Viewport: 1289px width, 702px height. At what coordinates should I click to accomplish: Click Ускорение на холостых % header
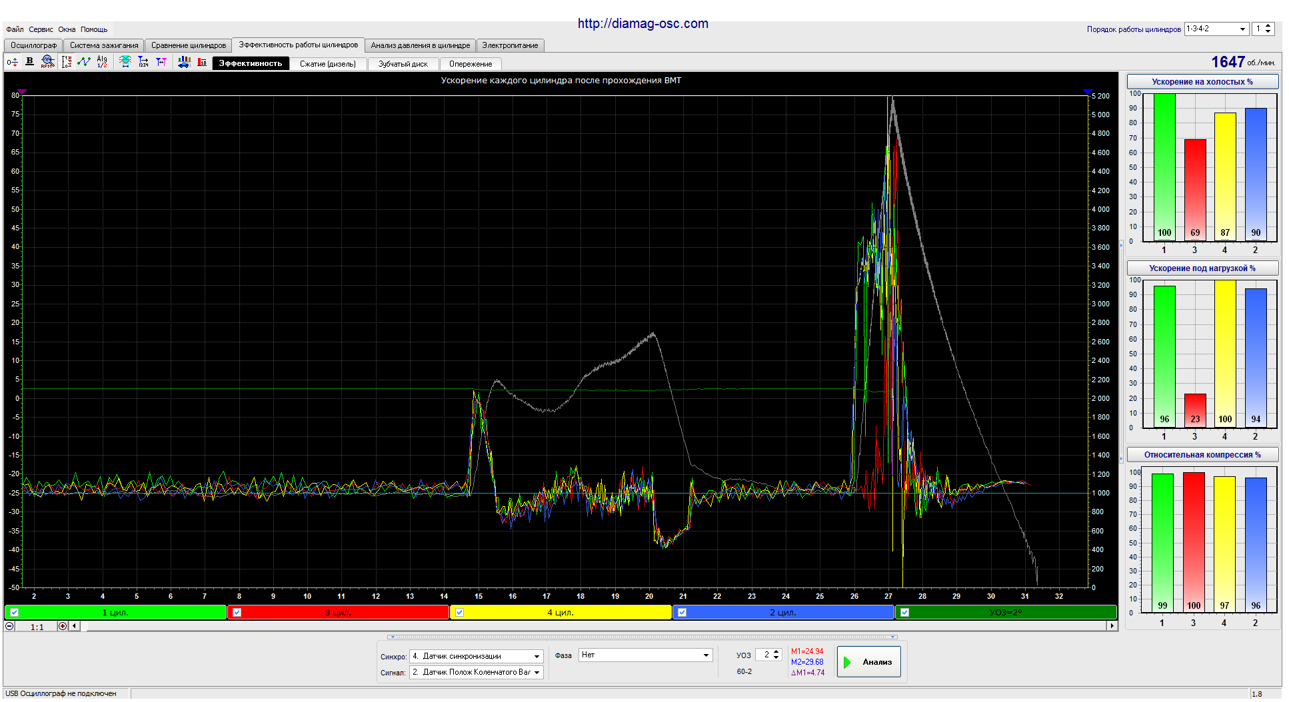pyautogui.click(x=1202, y=82)
